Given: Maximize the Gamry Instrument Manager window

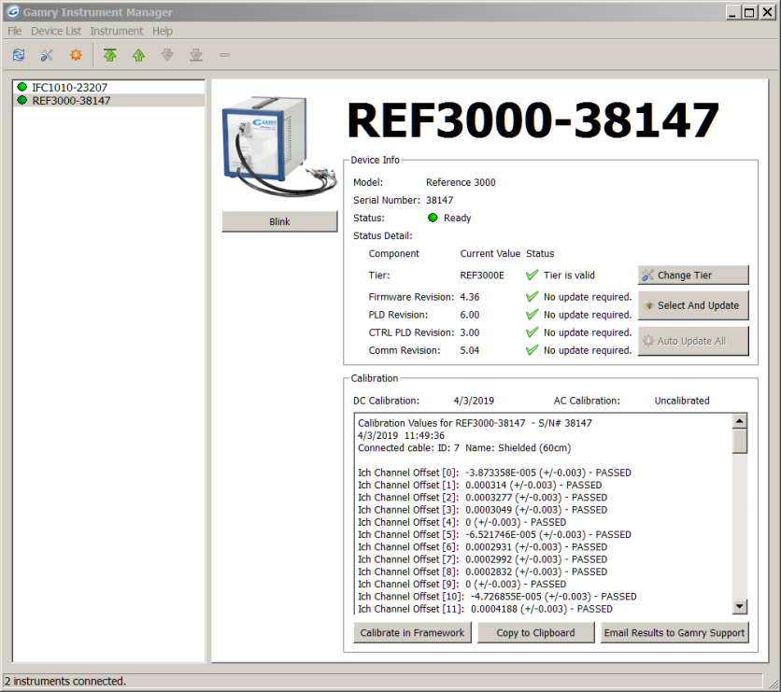Looking at the screenshot, I should point(749,12).
